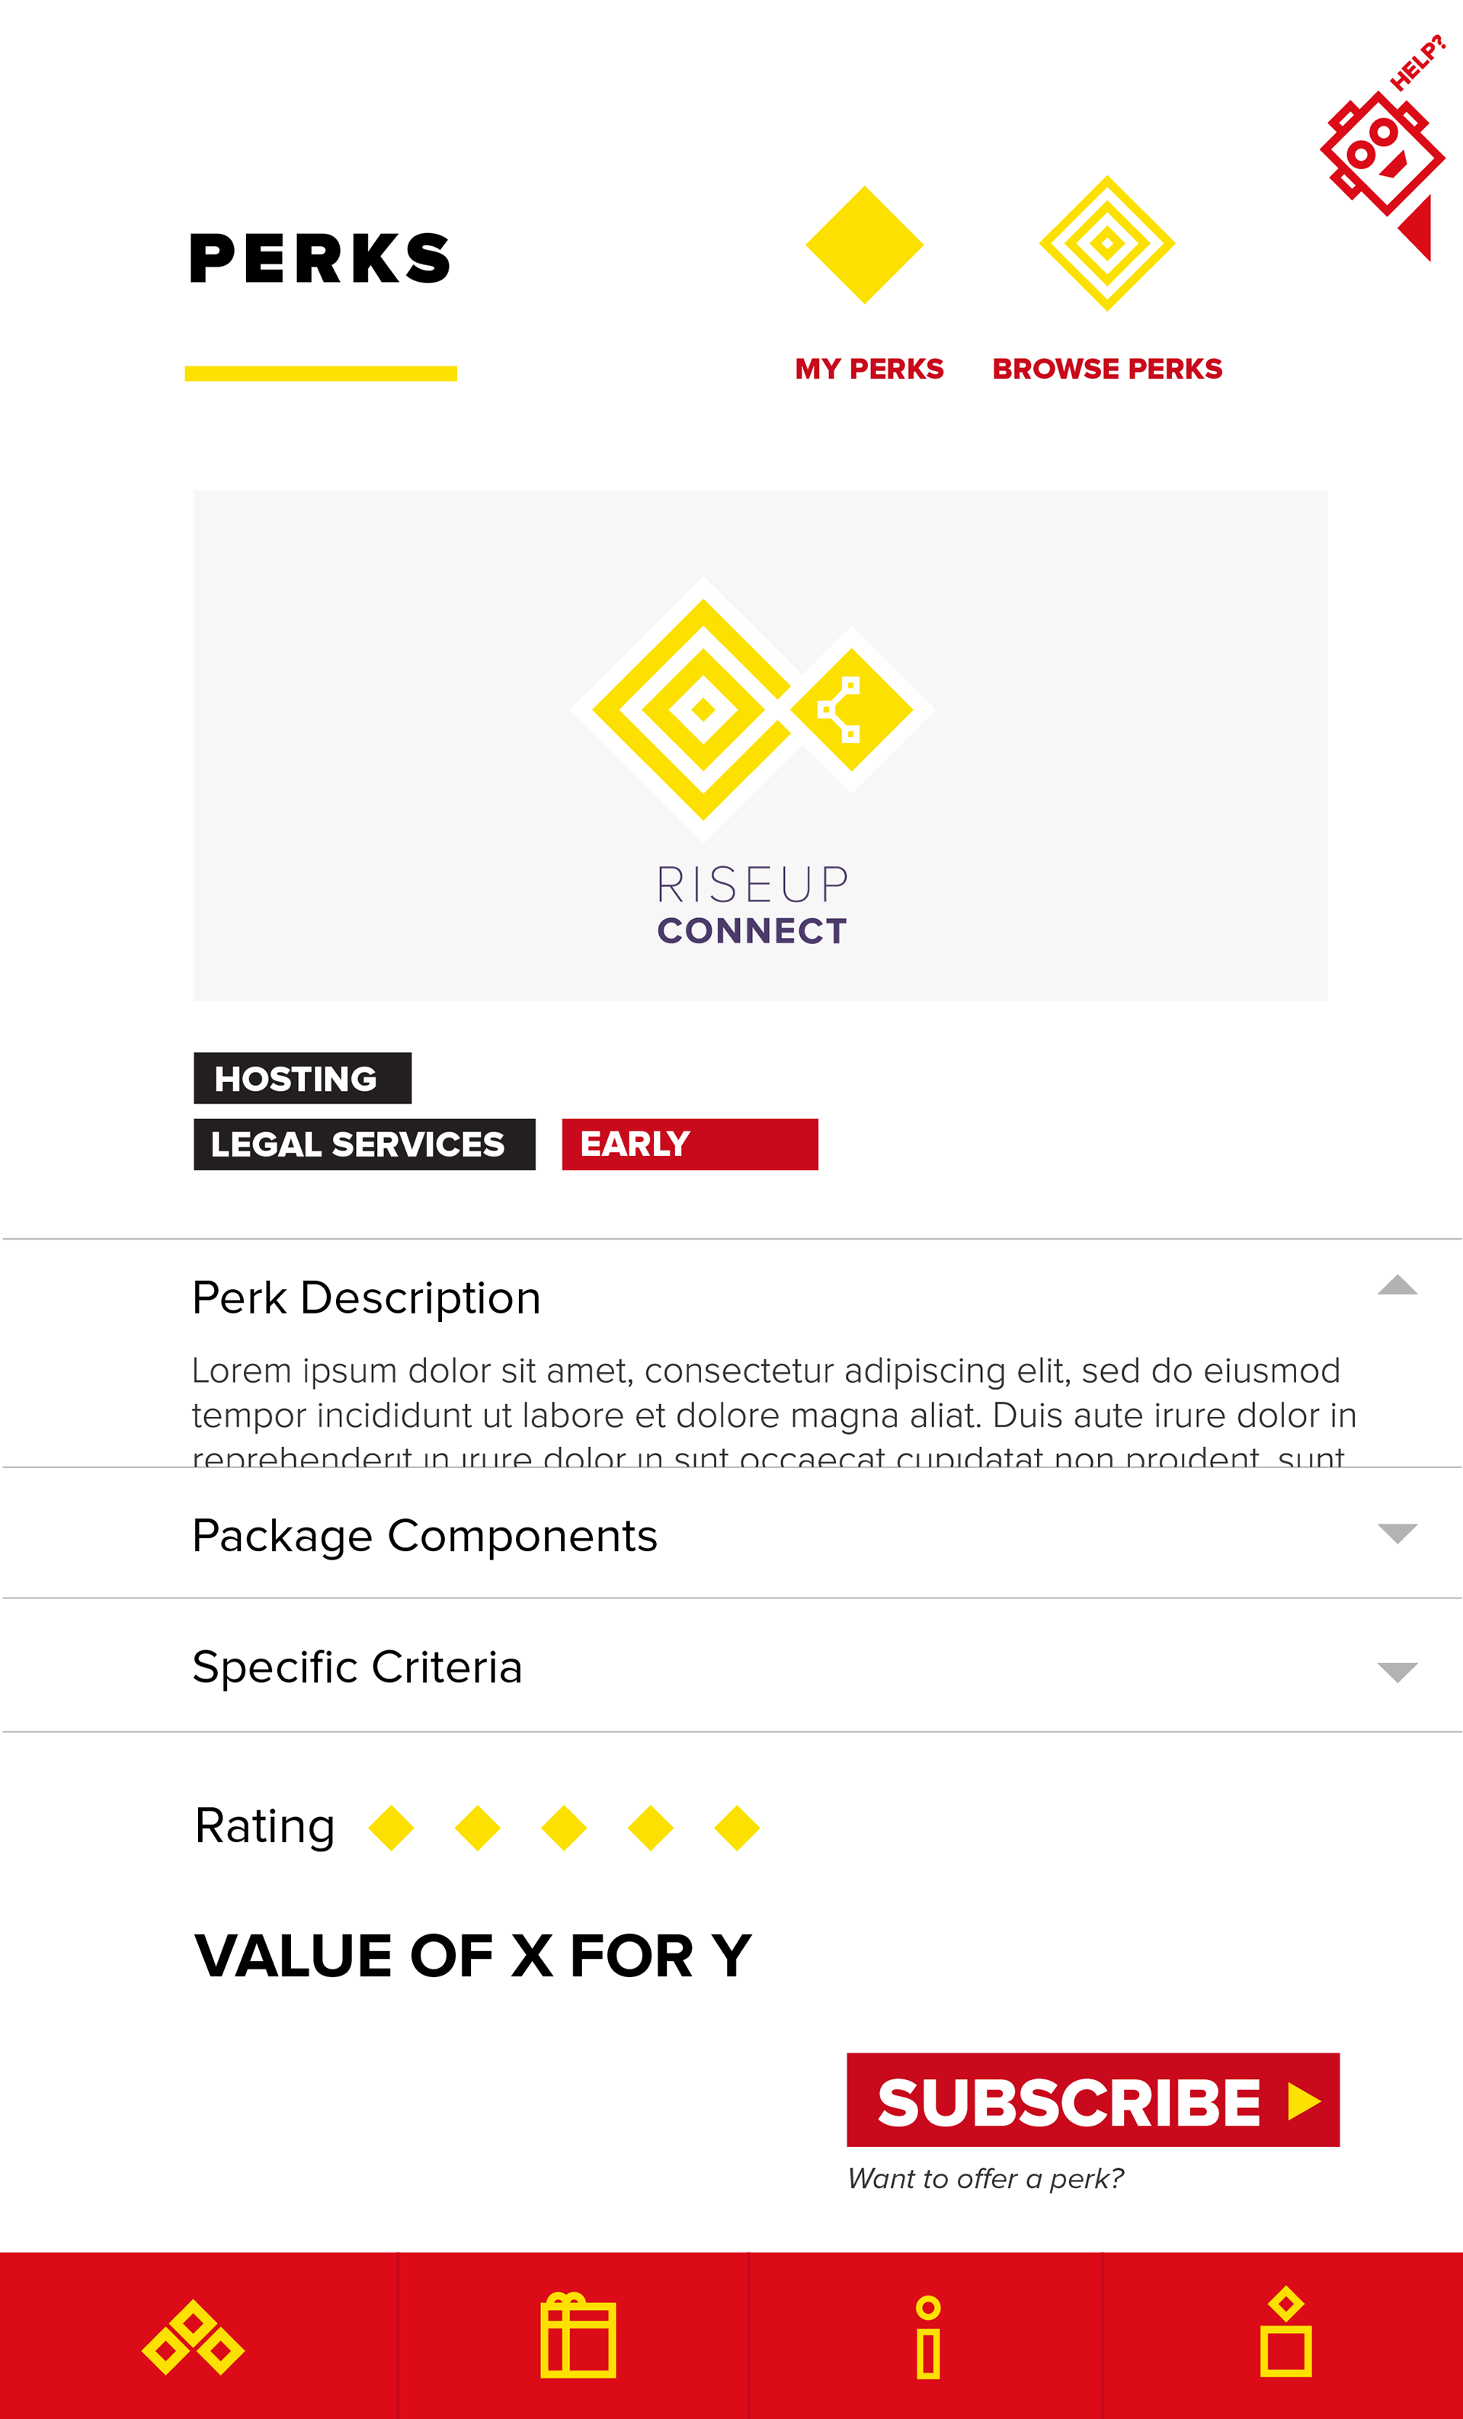The height and width of the screenshot is (2419, 1463).
Task: Select the HOSTING category tag
Action: pyautogui.click(x=303, y=1078)
